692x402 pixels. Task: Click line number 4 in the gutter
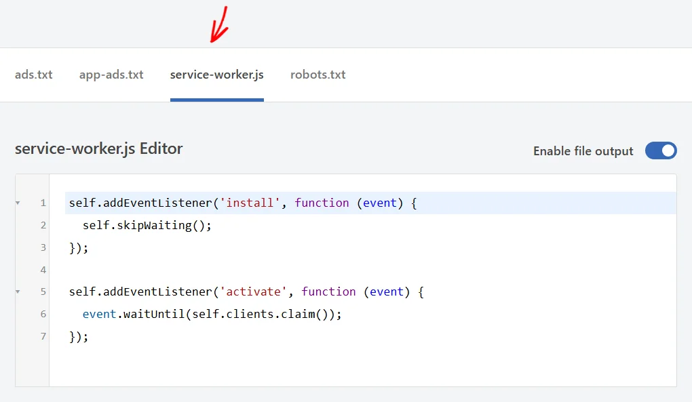pos(43,269)
